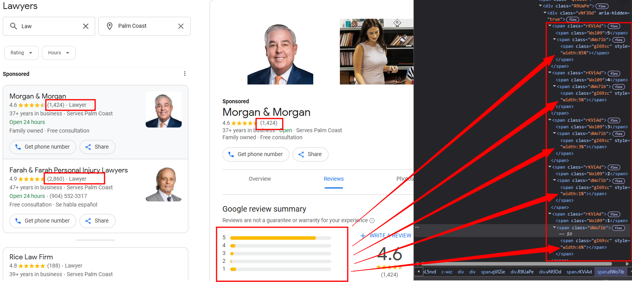
Task: Click the left arrow of DevTools breadcrumb bar
Action: click(x=419, y=271)
